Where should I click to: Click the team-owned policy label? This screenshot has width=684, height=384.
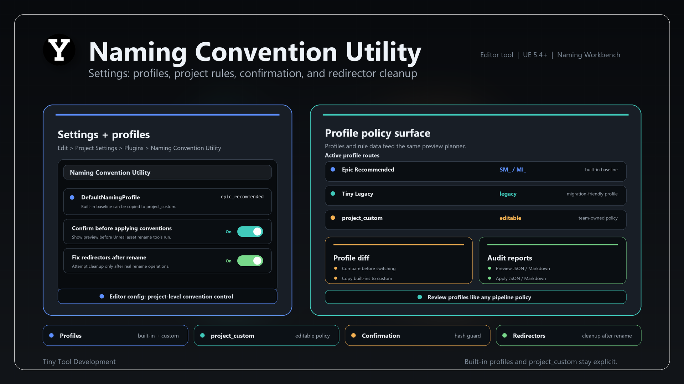598,218
